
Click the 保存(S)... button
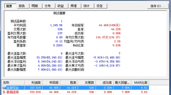[x=158, y=6]
